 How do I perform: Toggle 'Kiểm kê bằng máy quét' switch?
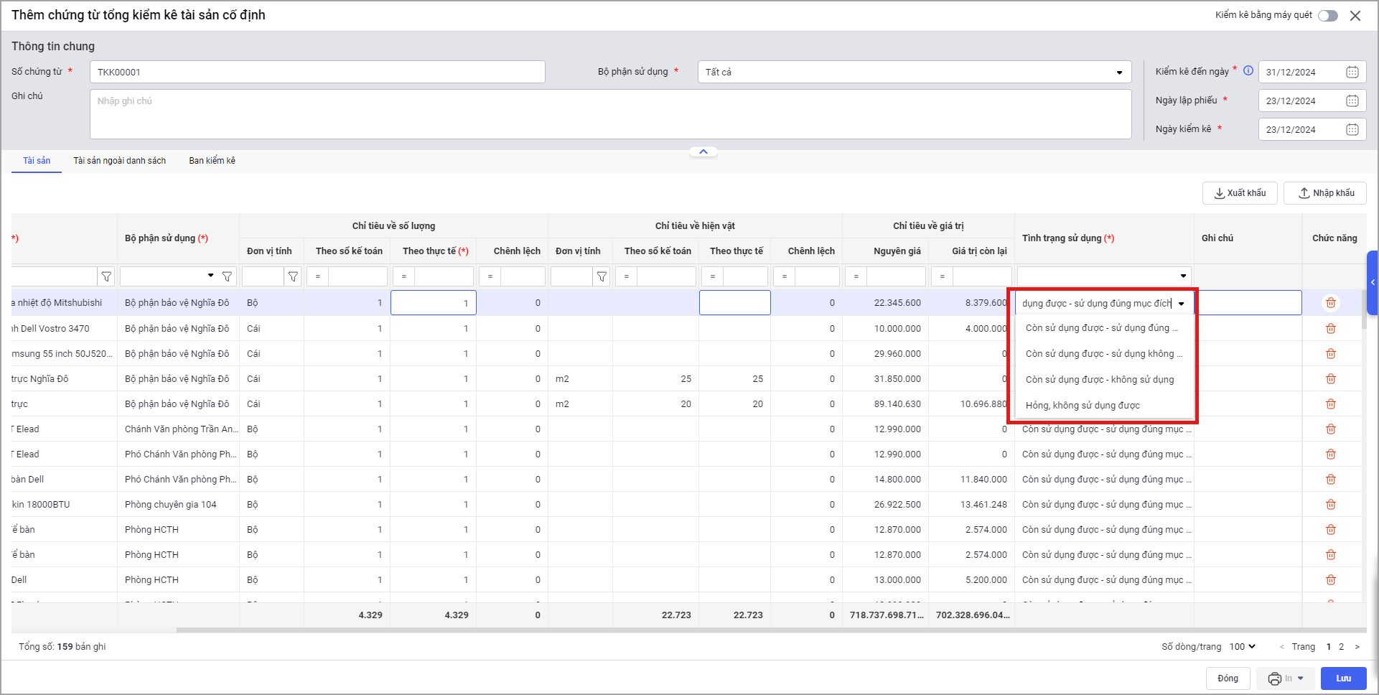1327,16
